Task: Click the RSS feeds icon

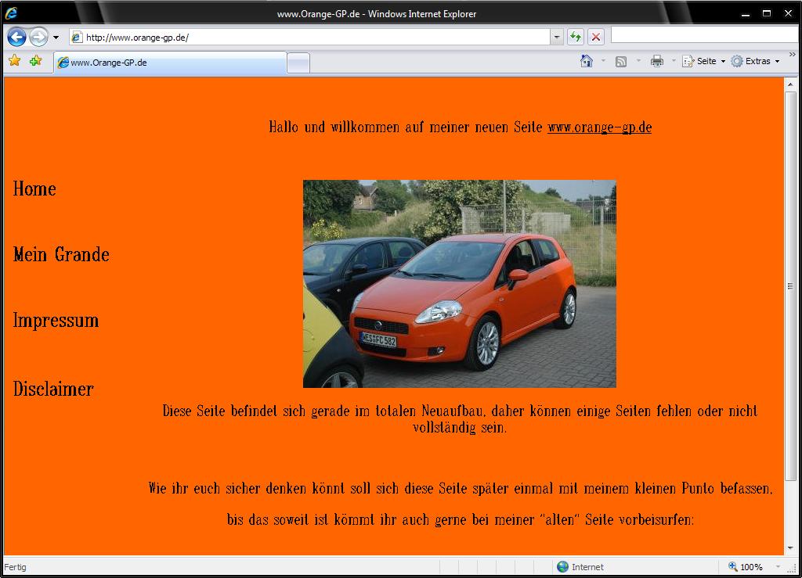Action: pyautogui.click(x=621, y=61)
